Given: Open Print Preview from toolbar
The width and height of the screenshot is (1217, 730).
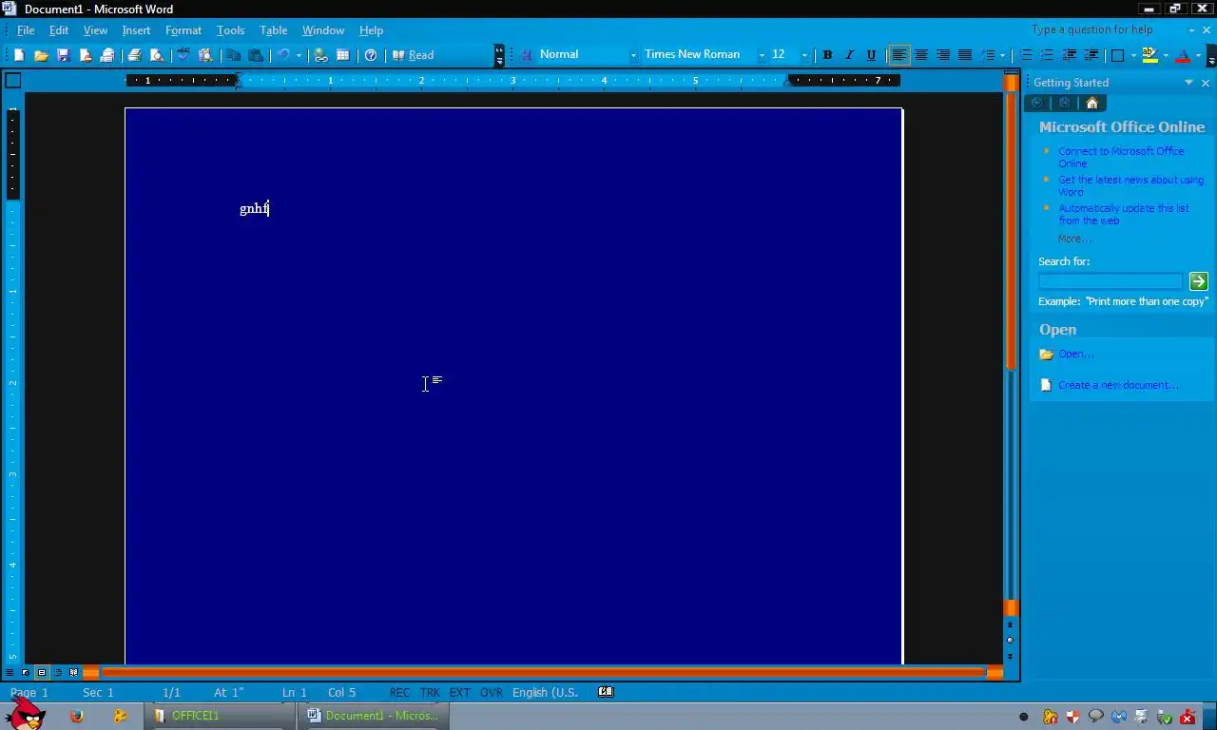Looking at the screenshot, I should 157,55.
